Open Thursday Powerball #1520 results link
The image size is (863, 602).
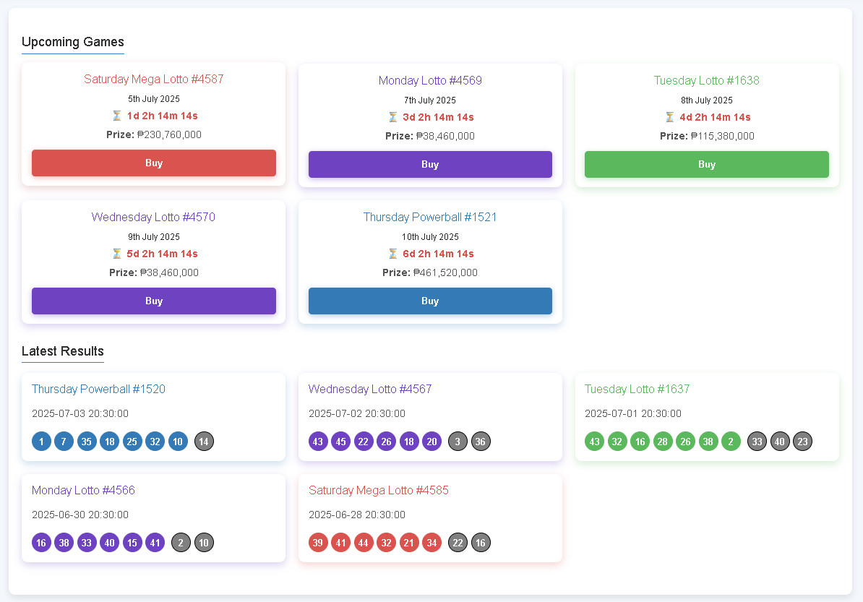tap(98, 389)
